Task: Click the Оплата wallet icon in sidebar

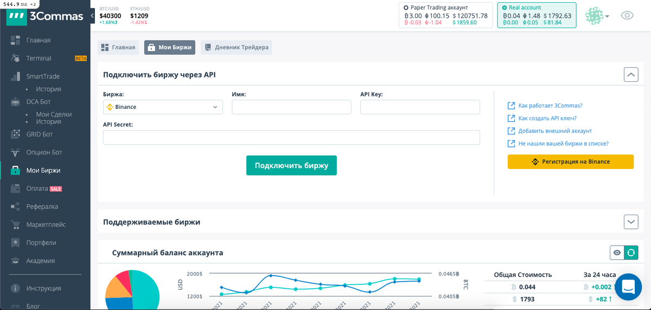Action: (x=16, y=189)
